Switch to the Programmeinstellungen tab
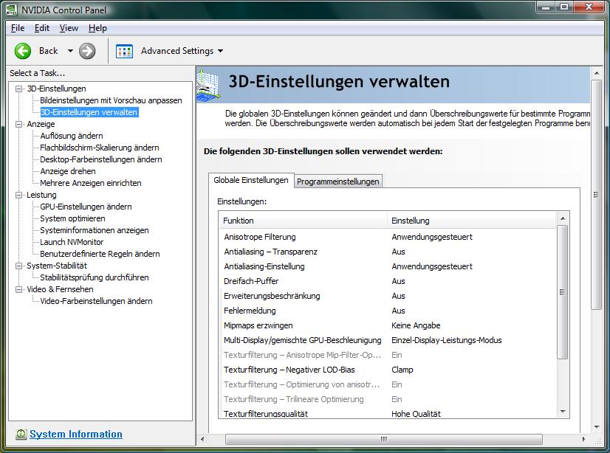The image size is (610, 453). pos(338,181)
